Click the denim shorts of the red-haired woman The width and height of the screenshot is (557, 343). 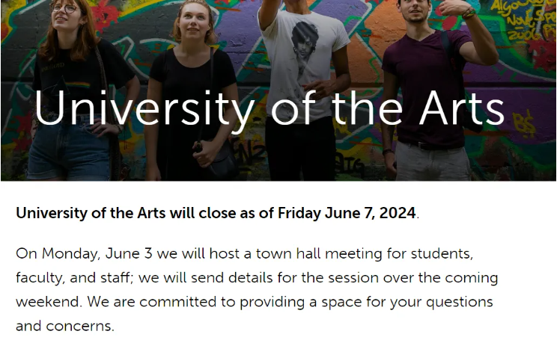pyautogui.click(x=69, y=148)
